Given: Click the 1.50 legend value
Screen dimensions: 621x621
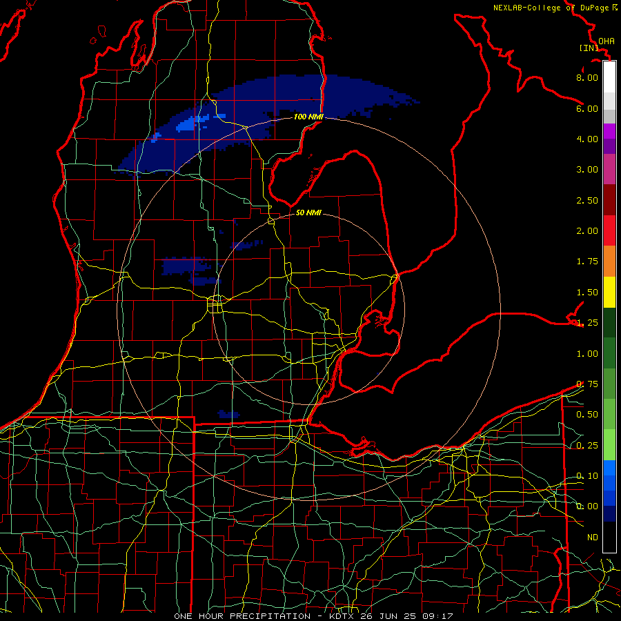Looking at the screenshot, I should pyautogui.click(x=587, y=292).
